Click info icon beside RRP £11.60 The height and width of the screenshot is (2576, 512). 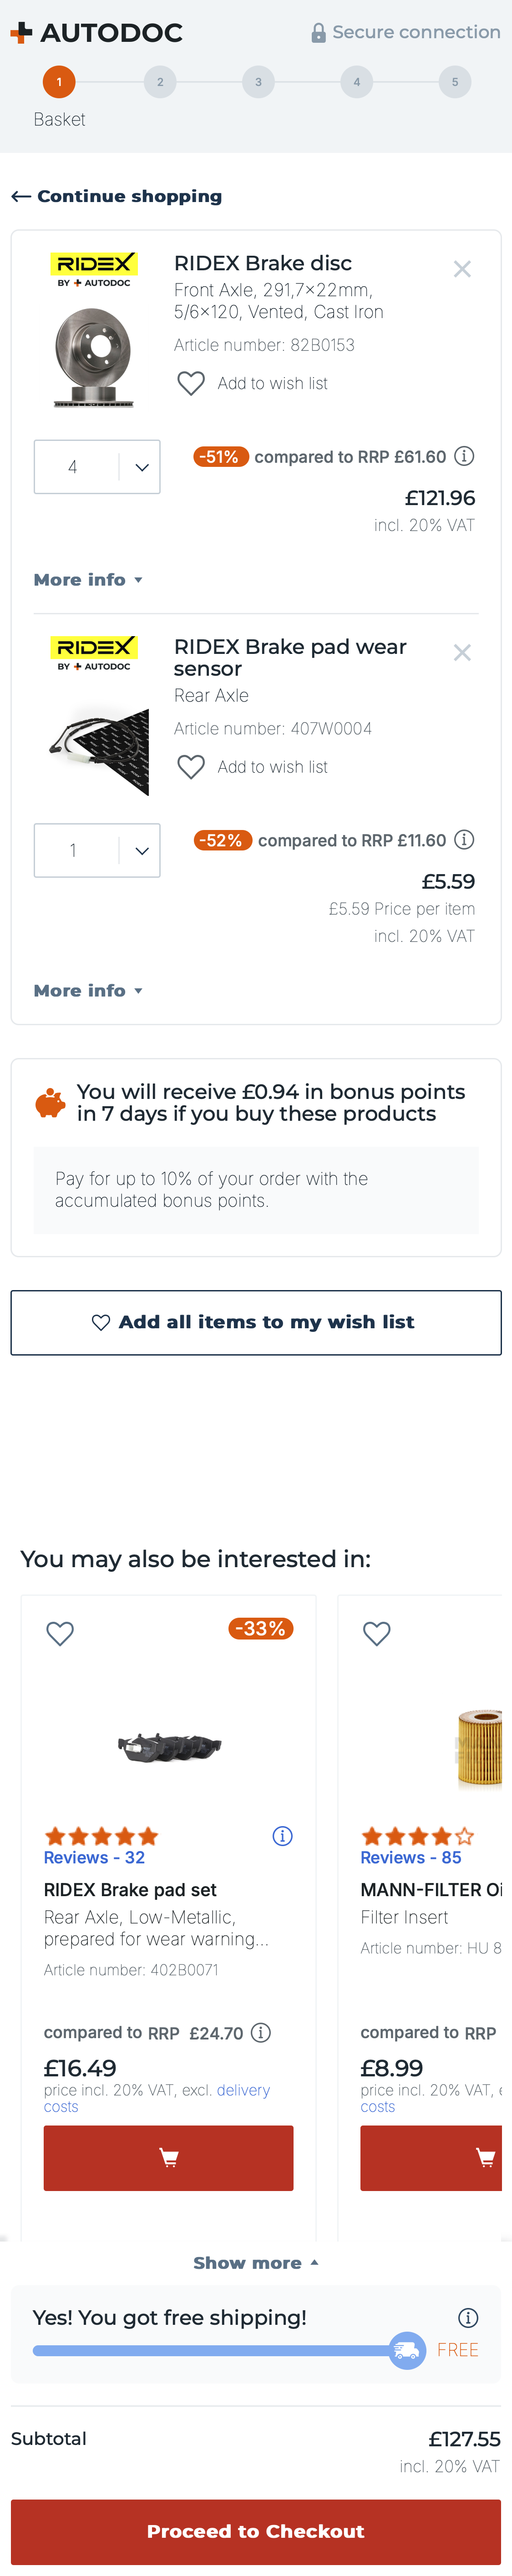[464, 840]
